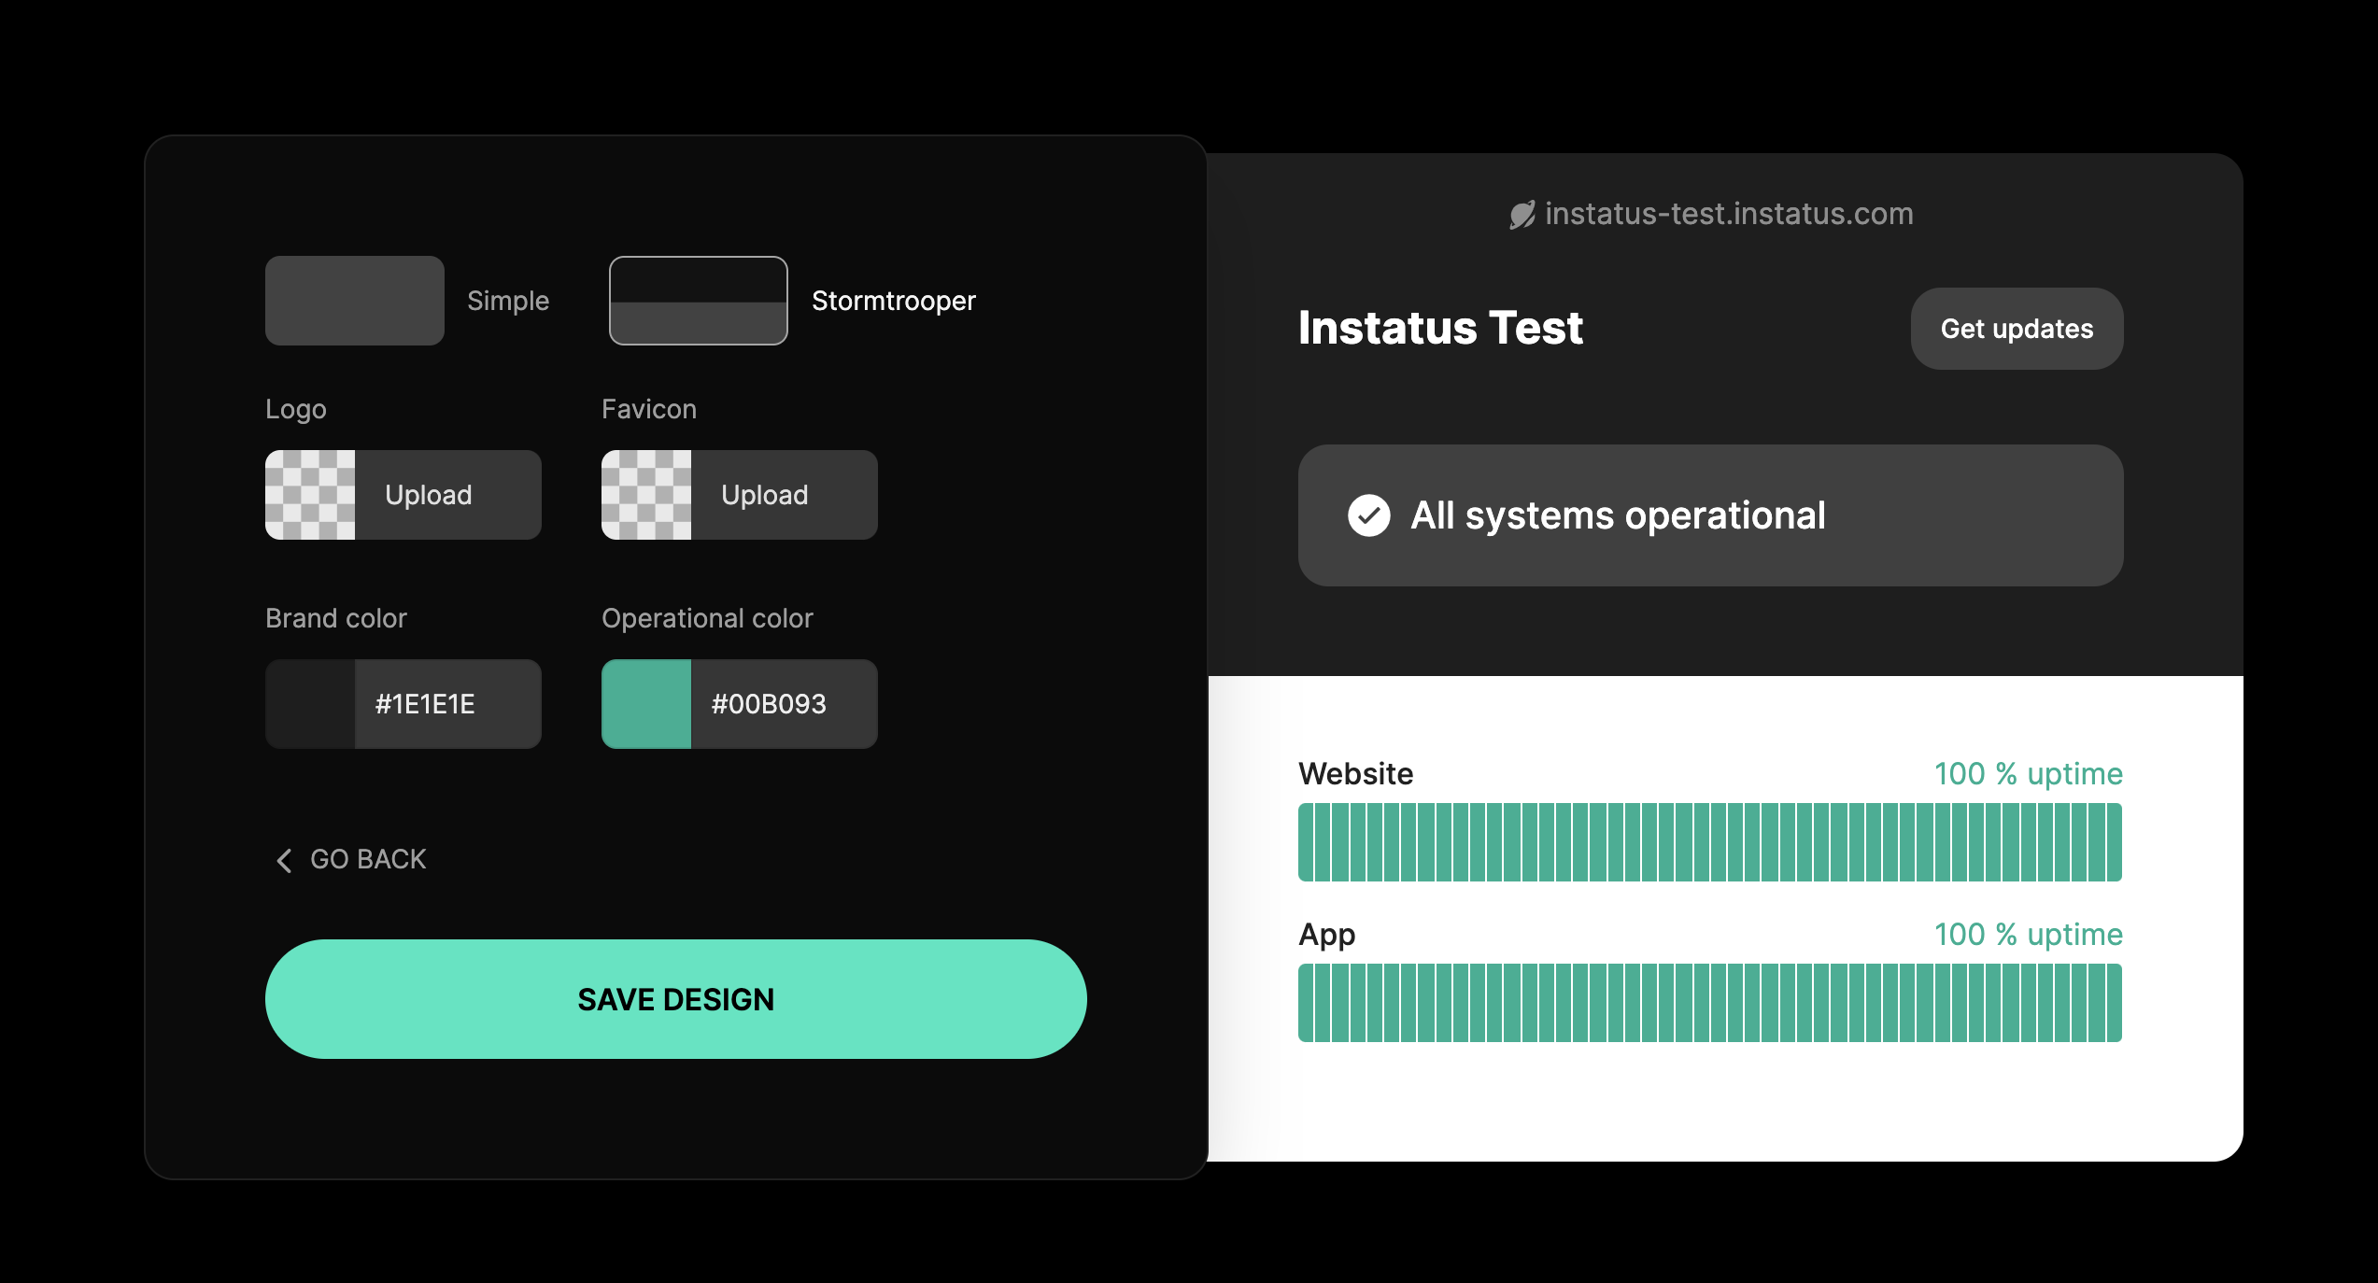Select the #00B093 operational color swatch
Screen dimensions: 2378x1283
[644, 703]
